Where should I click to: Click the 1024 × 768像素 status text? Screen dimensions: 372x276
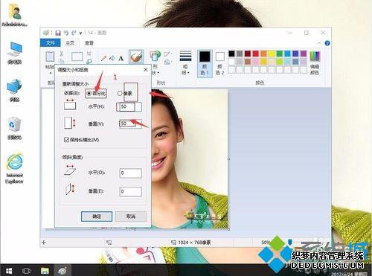pyautogui.click(x=194, y=243)
